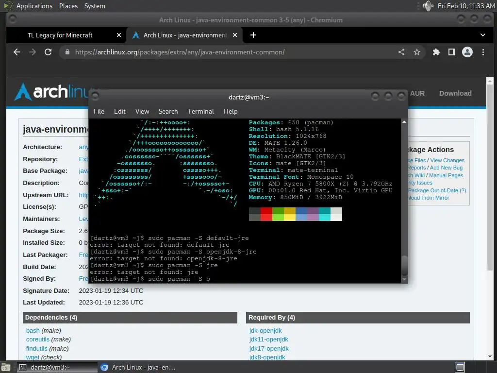
Task: Open the jdk11-openjdk package link
Action: pos(269,339)
